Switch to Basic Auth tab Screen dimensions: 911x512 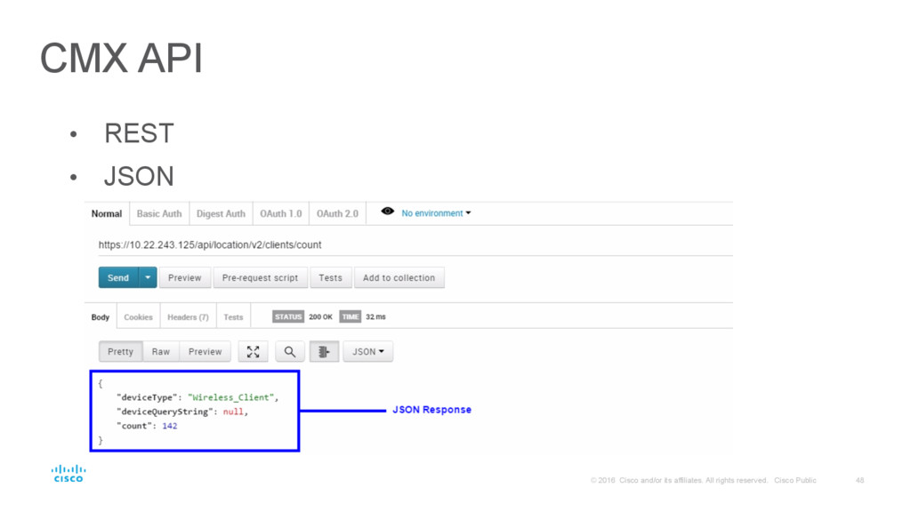(x=159, y=213)
